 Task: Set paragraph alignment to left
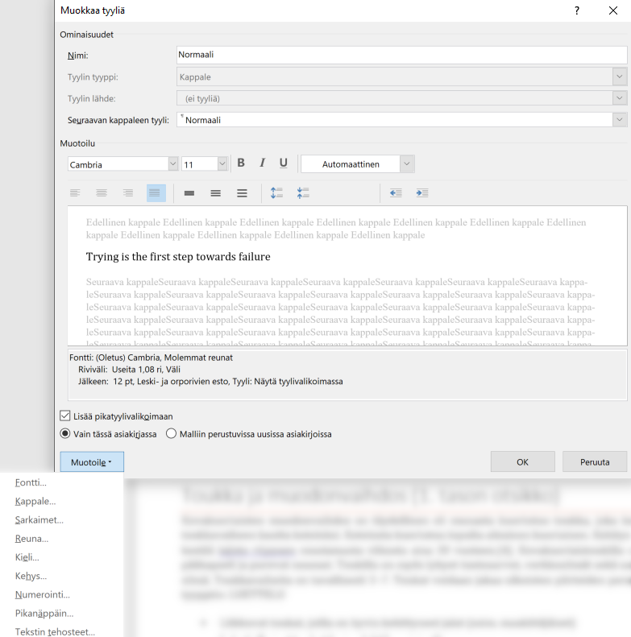tap(75, 193)
